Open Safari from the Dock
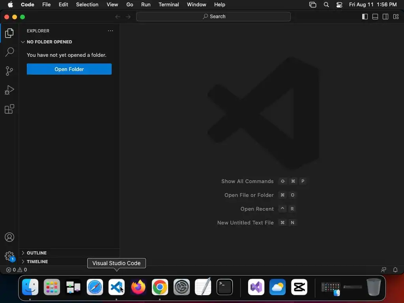Image resolution: width=404 pixels, height=303 pixels. click(95, 287)
